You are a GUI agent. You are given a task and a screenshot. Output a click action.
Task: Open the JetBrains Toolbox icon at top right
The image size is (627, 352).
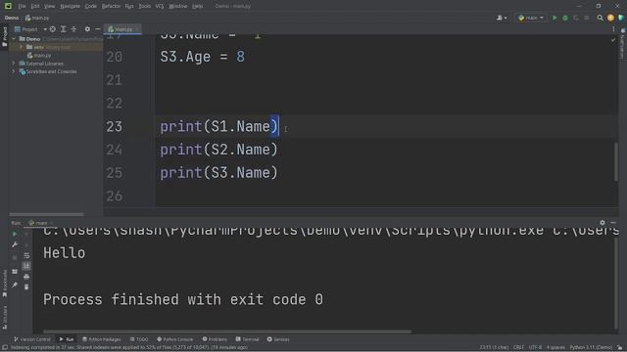(621, 18)
